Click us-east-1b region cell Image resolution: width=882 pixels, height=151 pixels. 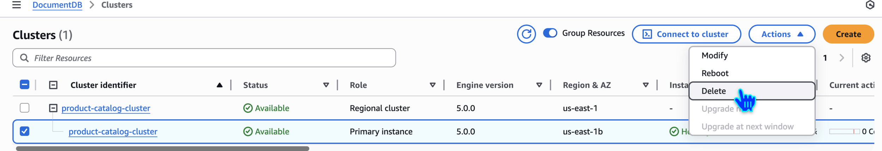pyautogui.click(x=583, y=132)
